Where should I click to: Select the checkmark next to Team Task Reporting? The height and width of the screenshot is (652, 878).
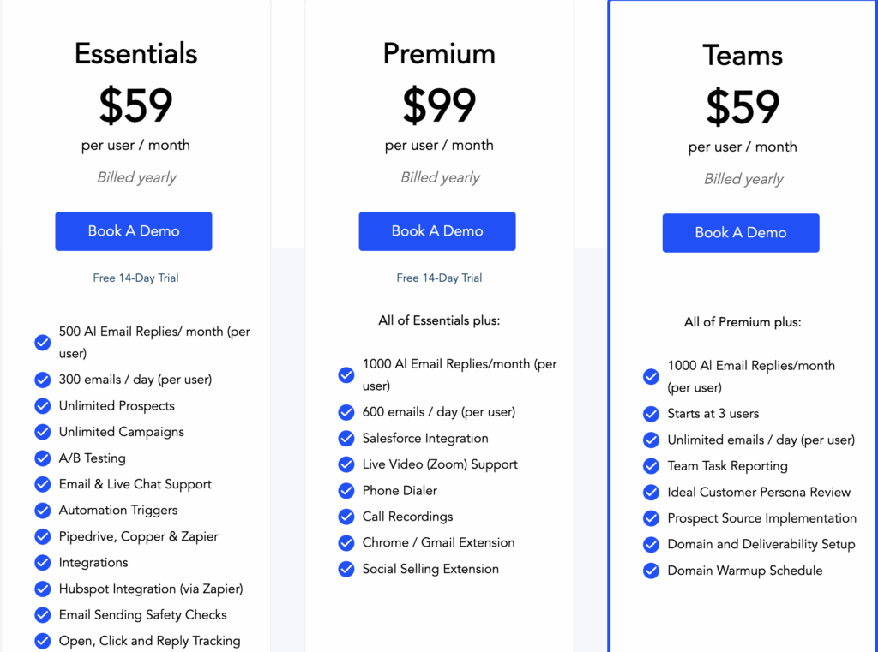pos(651,466)
